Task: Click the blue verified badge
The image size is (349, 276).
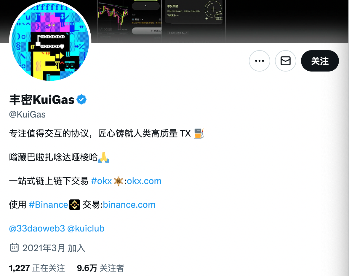Action: tap(81, 99)
